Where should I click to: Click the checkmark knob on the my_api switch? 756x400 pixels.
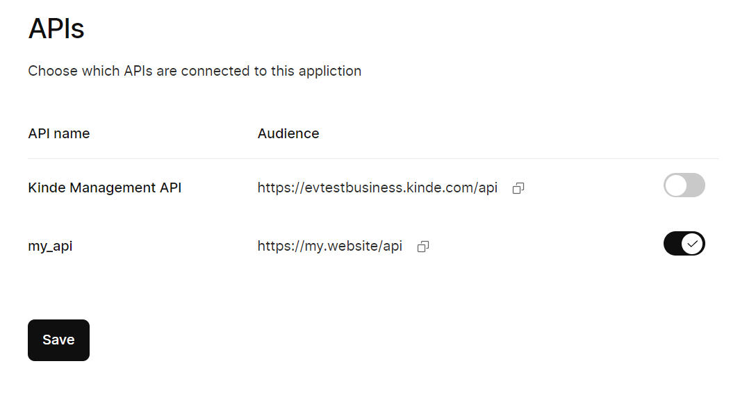(692, 244)
